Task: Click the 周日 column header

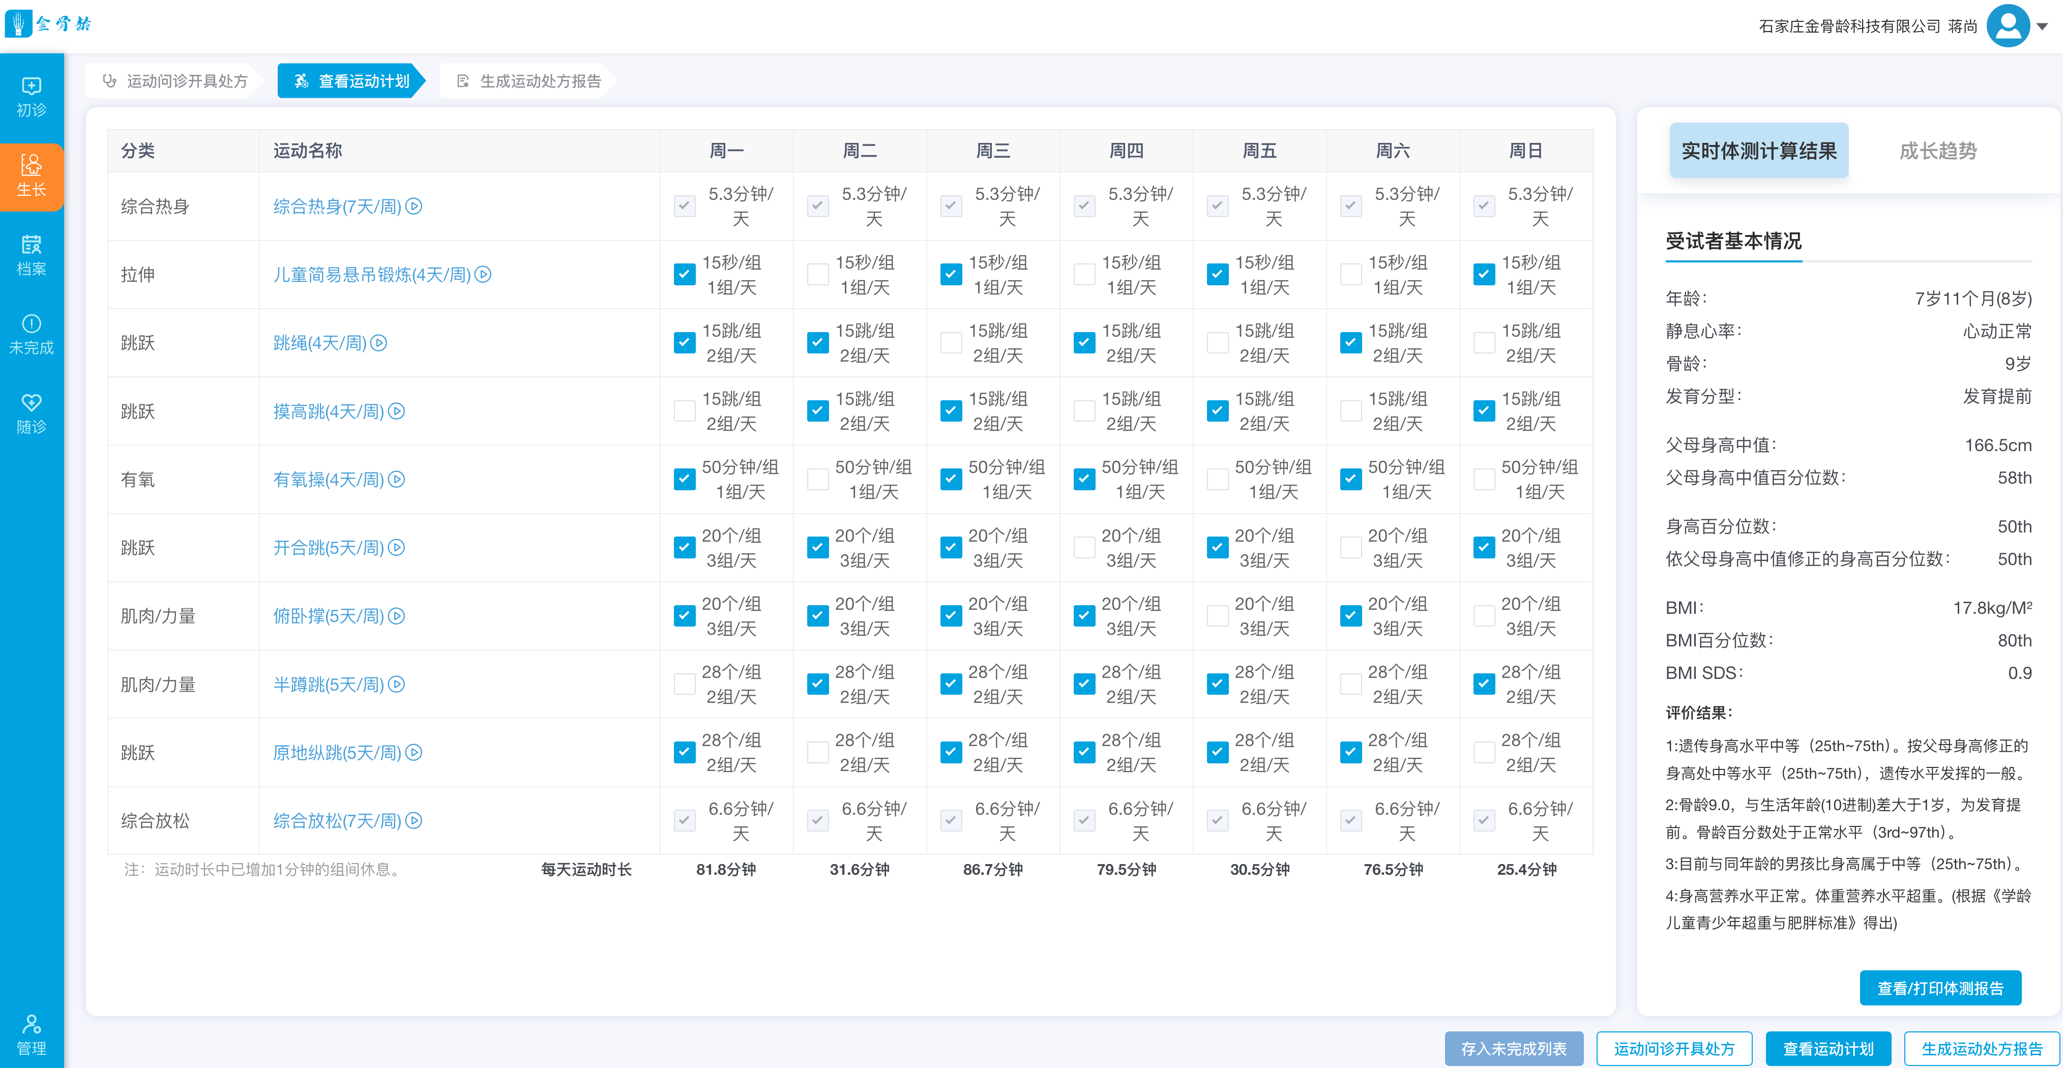Action: click(x=1525, y=151)
